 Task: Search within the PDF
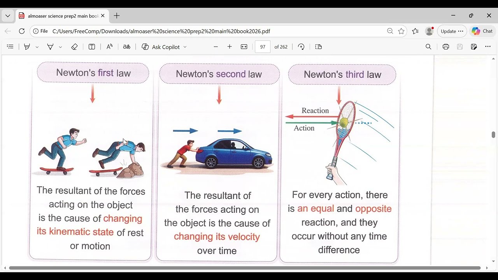point(428,47)
